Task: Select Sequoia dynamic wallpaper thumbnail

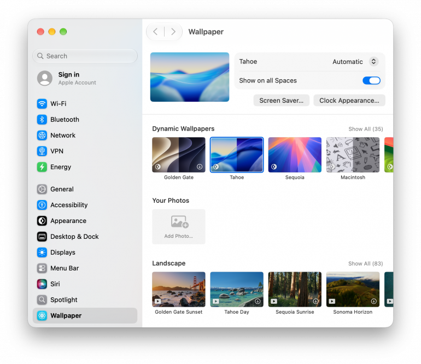Action: point(295,155)
